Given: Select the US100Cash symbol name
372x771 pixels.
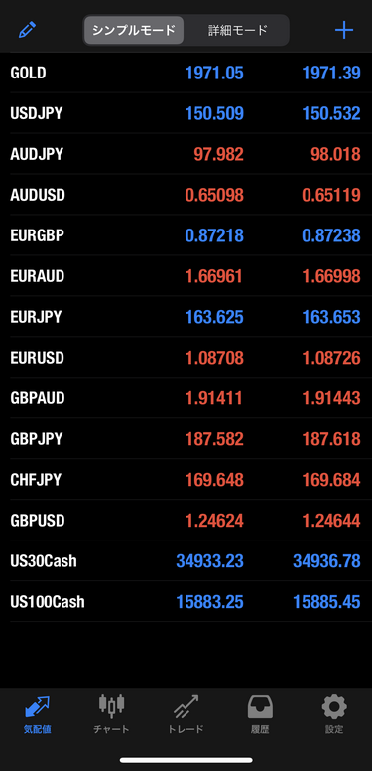Looking at the screenshot, I should click(47, 601).
